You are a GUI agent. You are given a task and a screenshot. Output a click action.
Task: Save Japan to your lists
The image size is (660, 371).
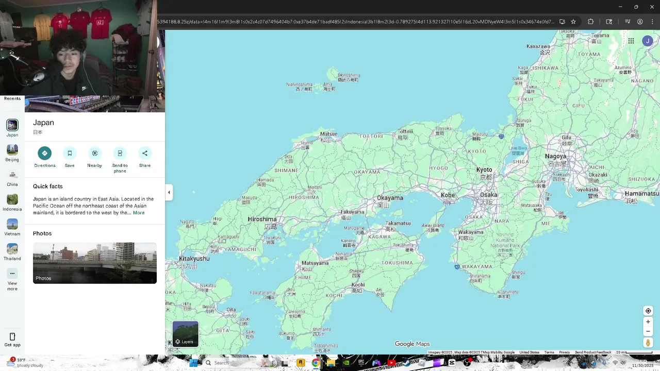click(x=70, y=153)
